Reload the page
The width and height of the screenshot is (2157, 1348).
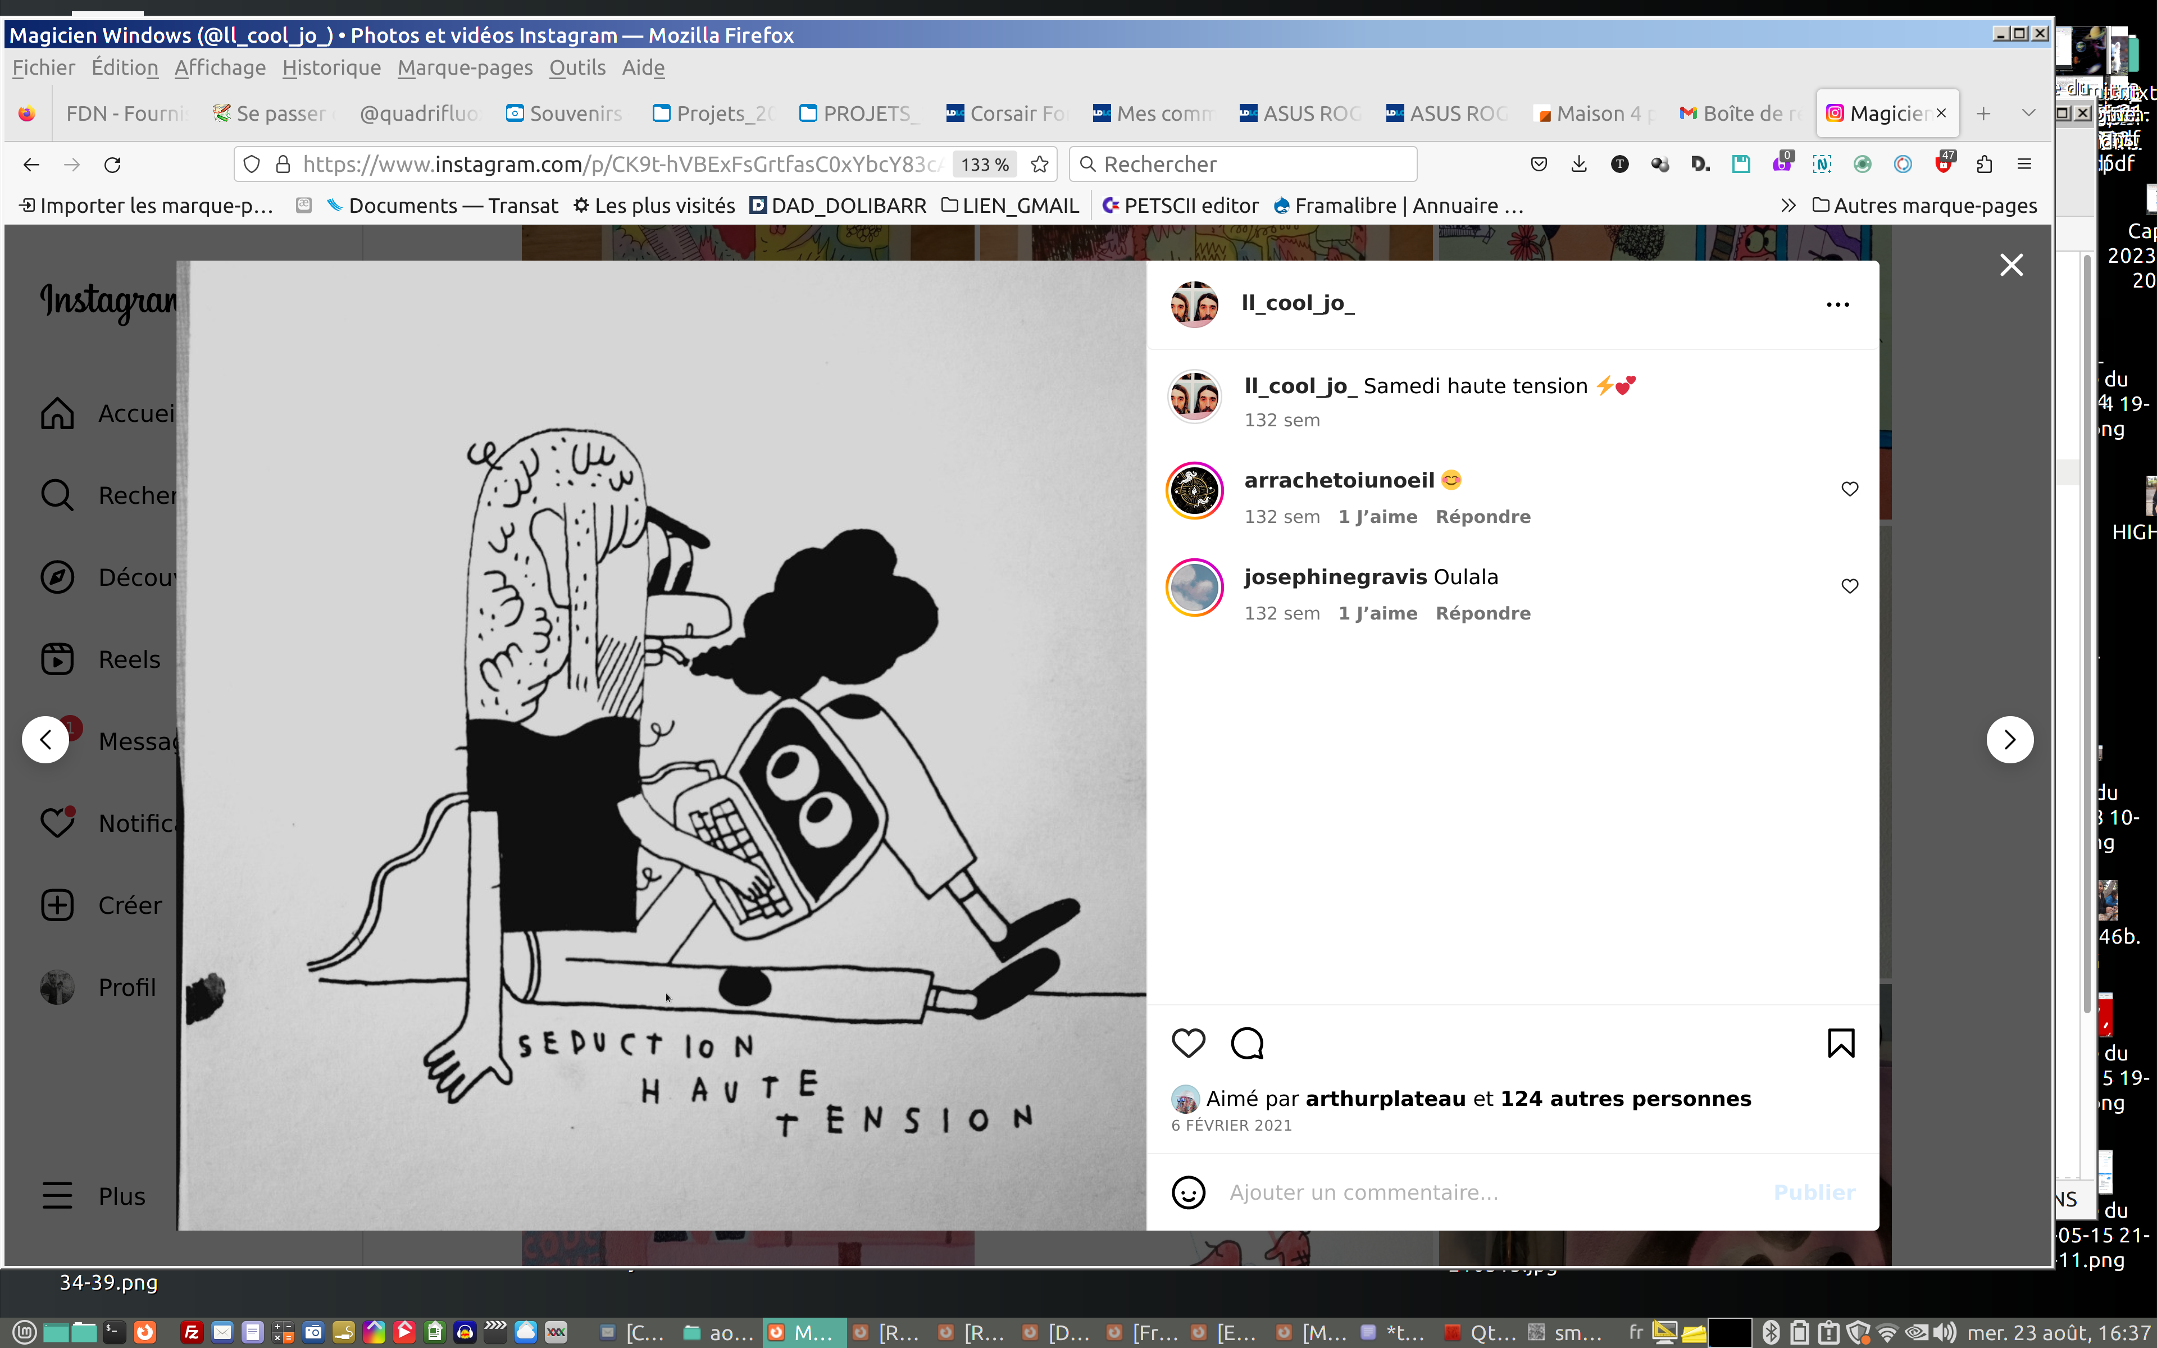coord(112,164)
